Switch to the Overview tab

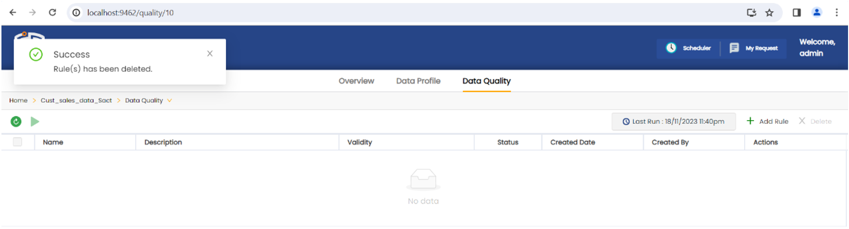coord(356,81)
